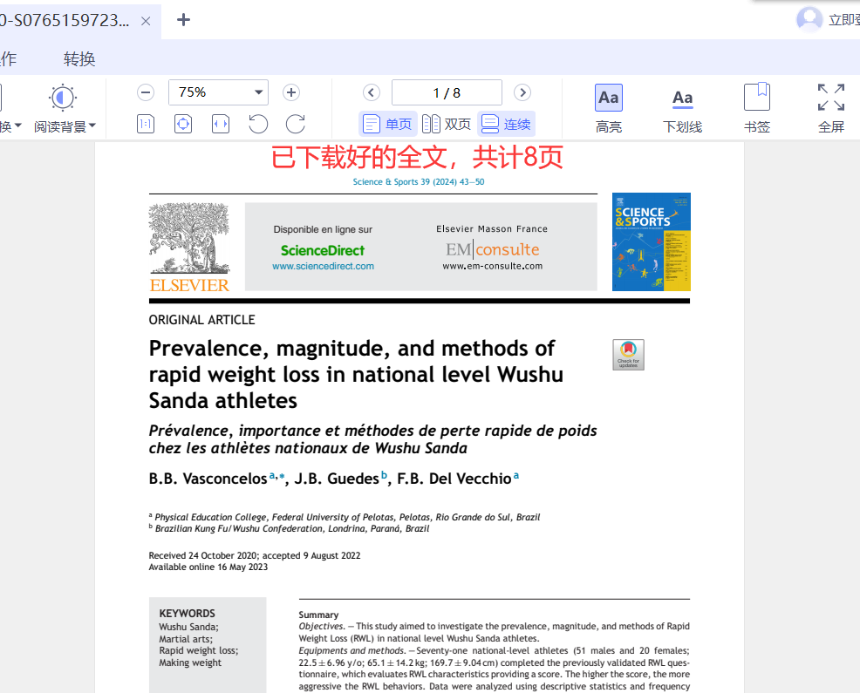Click the Elsevier tree logo
The image size is (860, 693).
coord(189,248)
